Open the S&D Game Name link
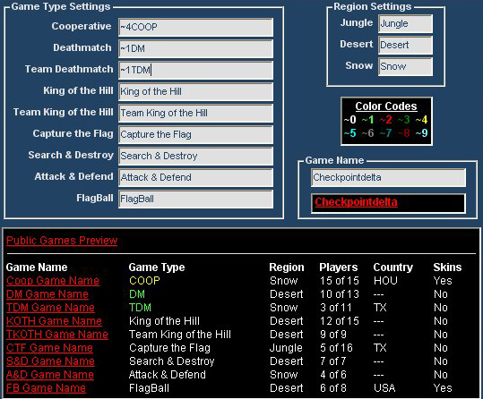Image resolution: width=483 pixels, height=399 pixels. click(x=50, y=361)
